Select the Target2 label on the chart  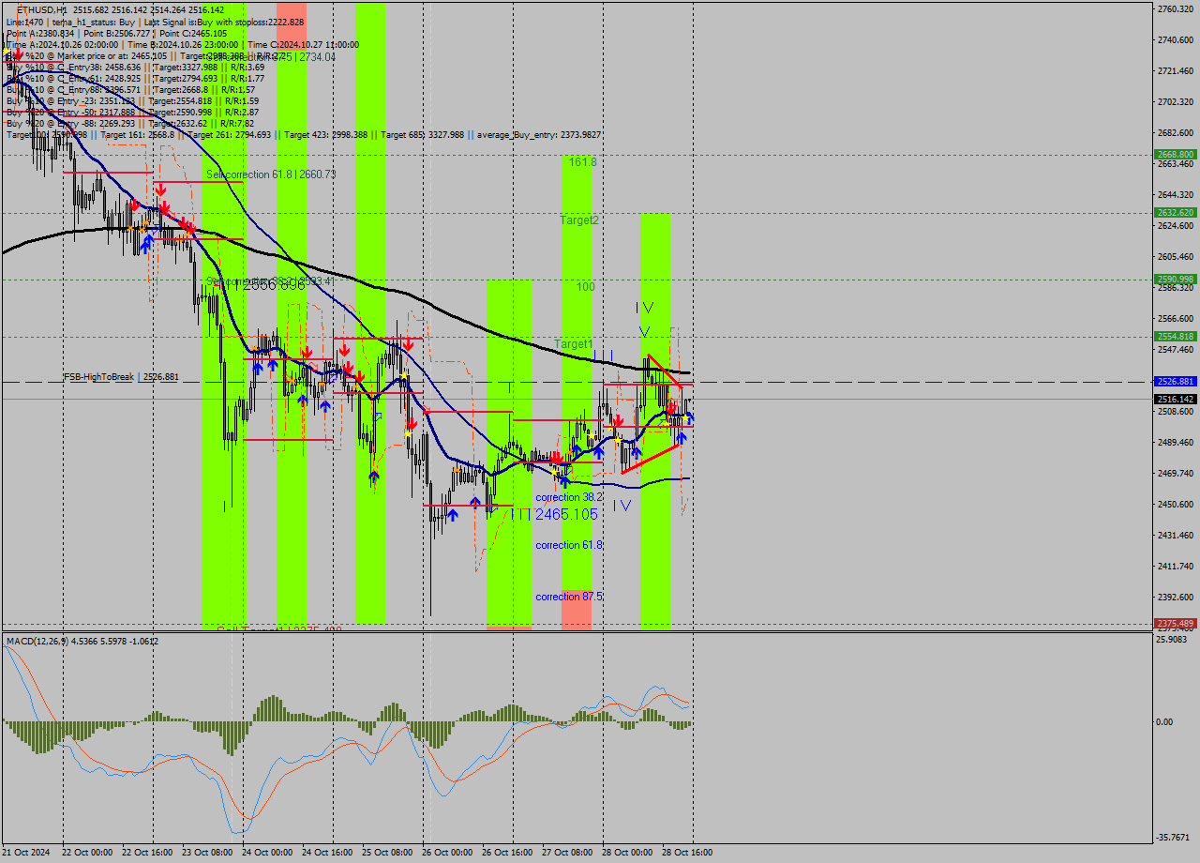pyautogui.click(x=579, y=220)
